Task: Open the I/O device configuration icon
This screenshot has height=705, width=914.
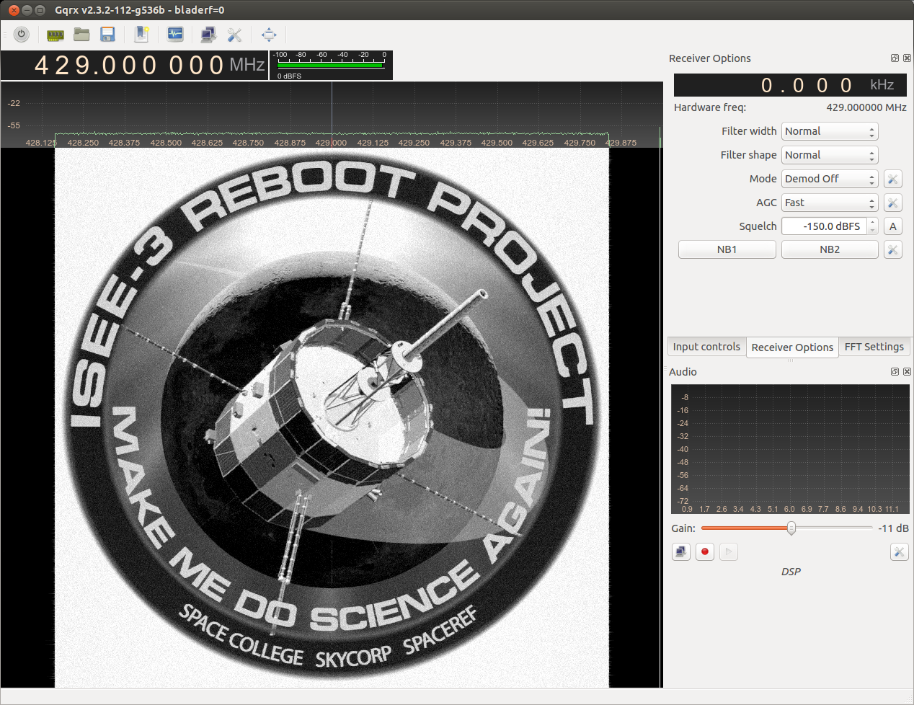Action: click(x=55, y=34)
